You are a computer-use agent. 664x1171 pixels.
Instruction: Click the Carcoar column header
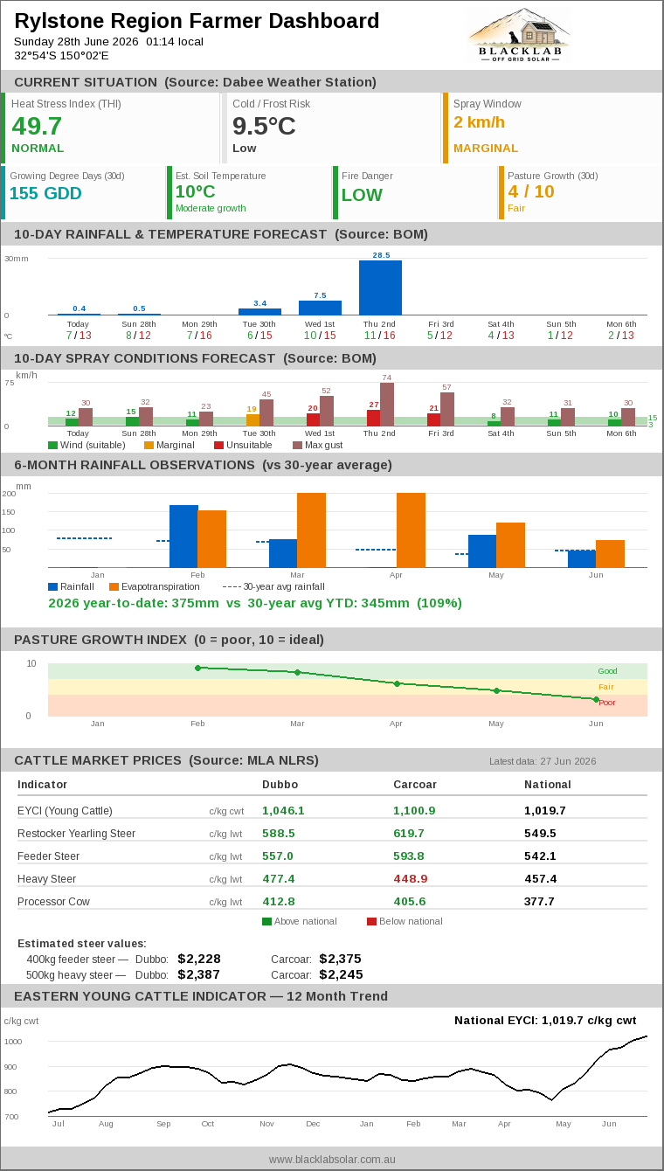[x=415, y=785]
